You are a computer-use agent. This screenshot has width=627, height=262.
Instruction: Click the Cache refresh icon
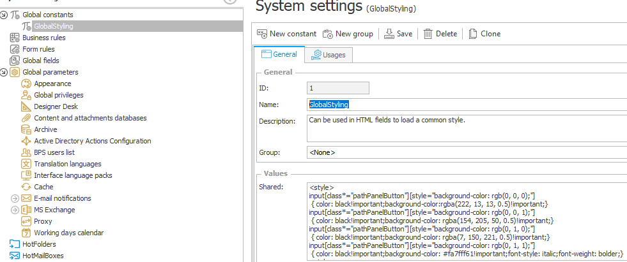pyautogui.click(x=26, y=187)
